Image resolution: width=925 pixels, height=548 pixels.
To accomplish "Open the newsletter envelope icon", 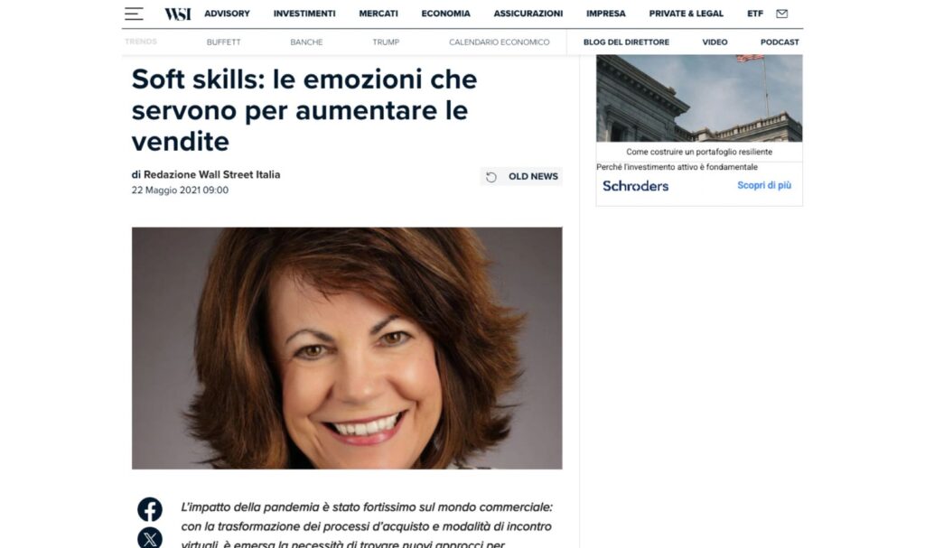I will point(781,14).
